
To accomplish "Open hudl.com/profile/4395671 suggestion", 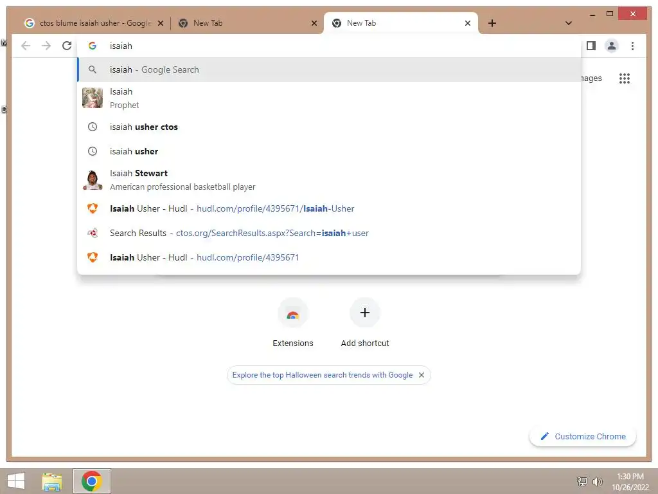I will pos(329,257).
